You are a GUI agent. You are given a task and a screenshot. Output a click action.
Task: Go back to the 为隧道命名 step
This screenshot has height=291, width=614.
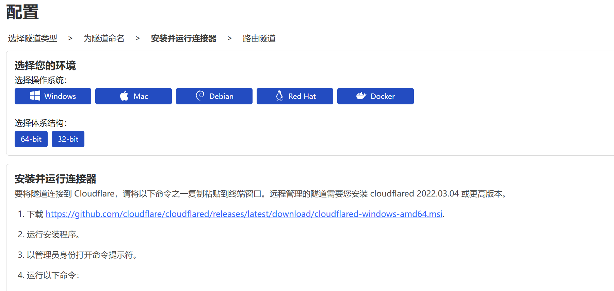[104, 38]
